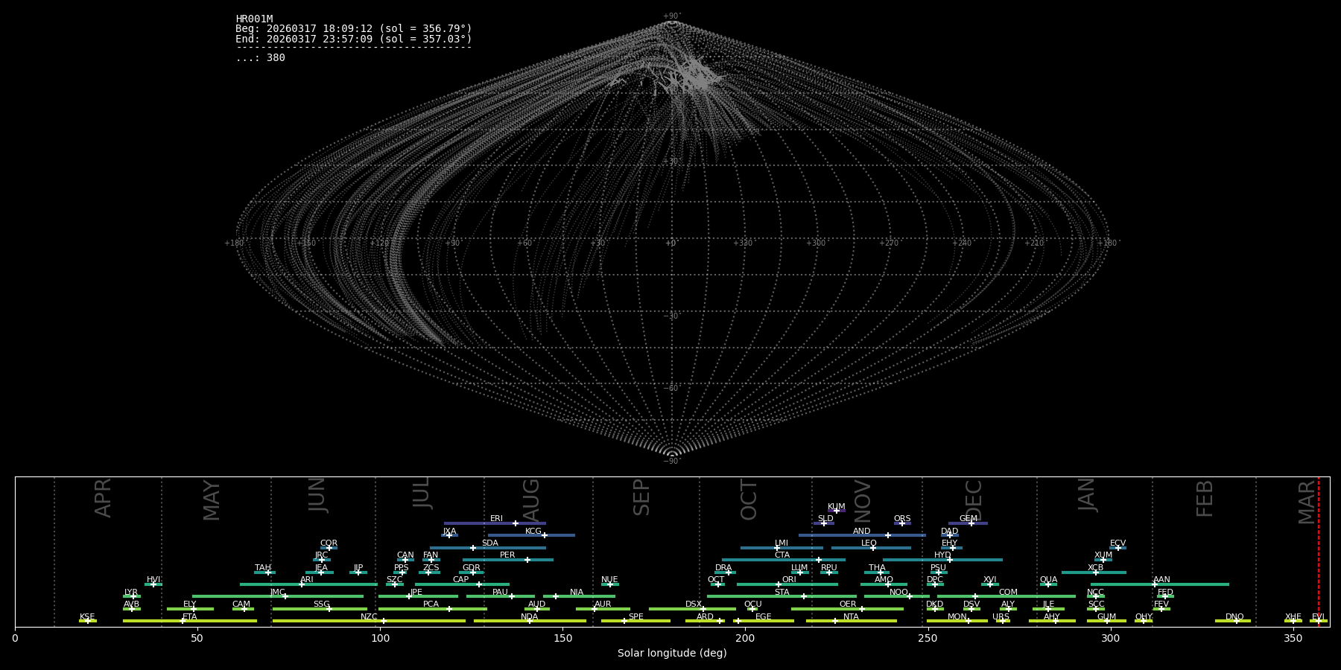Click the LMI shower label
Image resolution: width=1341 pixels, height=670 pixels.
(x=782, y=543)
